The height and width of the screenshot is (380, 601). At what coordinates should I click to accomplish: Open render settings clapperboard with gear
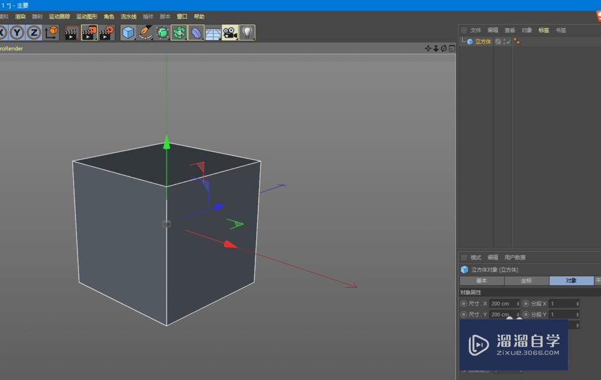click(x=106, y=32)
